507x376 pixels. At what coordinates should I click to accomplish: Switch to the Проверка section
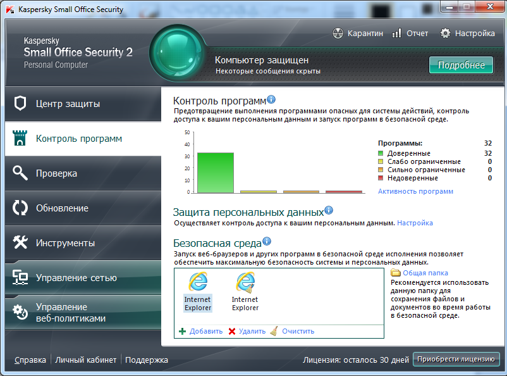pyautogui.click(x=83, y=173)
